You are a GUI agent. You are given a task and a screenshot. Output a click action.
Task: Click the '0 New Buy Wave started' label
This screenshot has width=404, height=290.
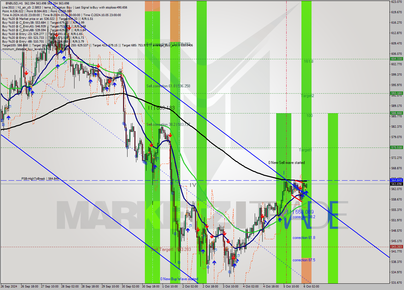(179, 279)
